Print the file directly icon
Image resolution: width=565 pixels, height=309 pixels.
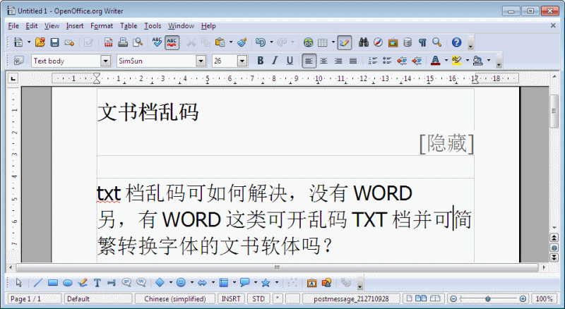click(x=122, y=42)
